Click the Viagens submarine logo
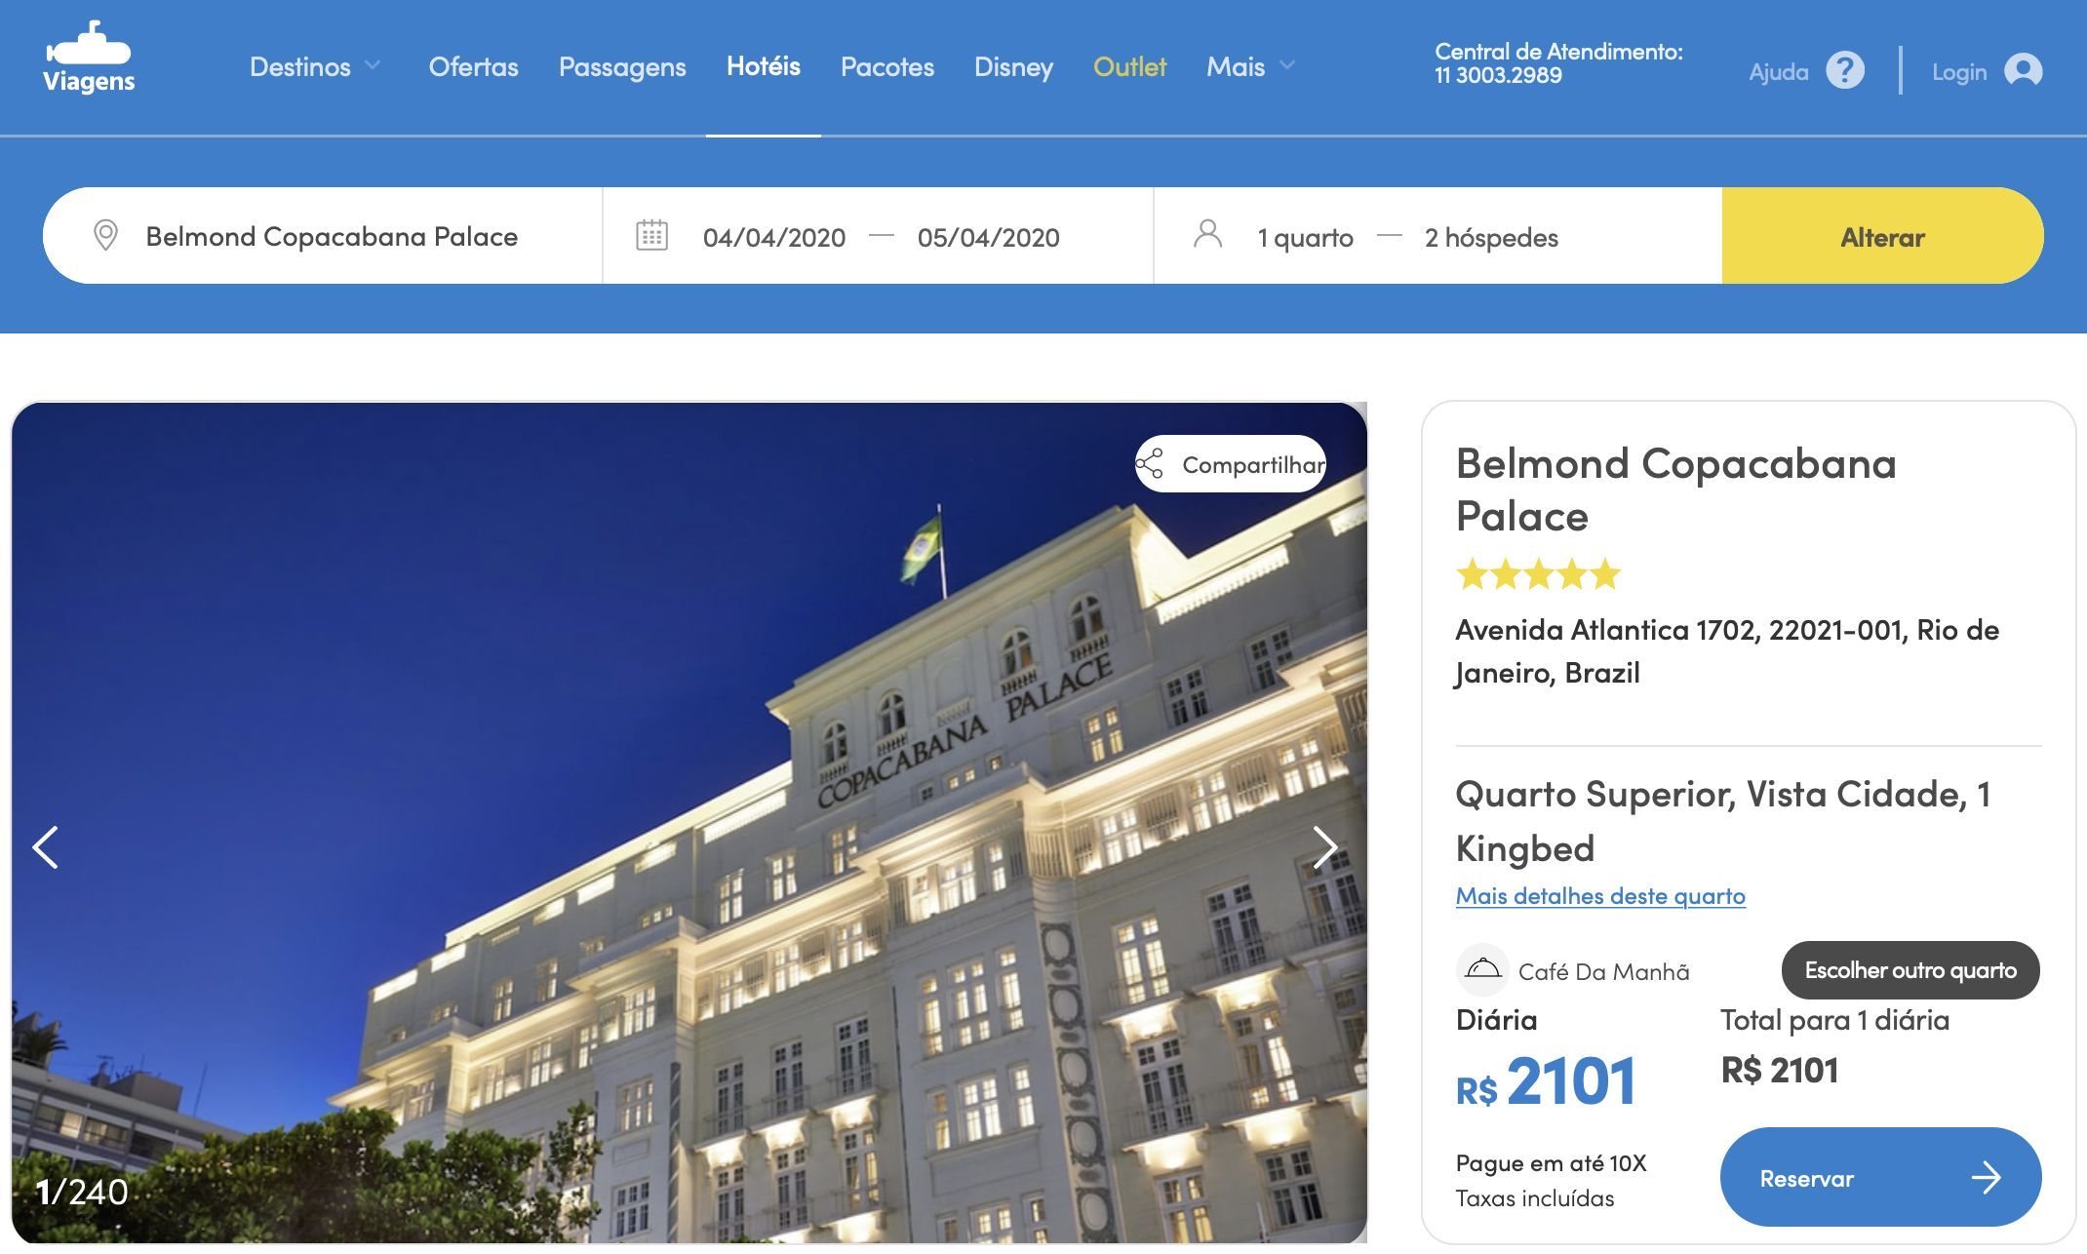Viewport: 2087px width, 1254px height. pos(89,57)
